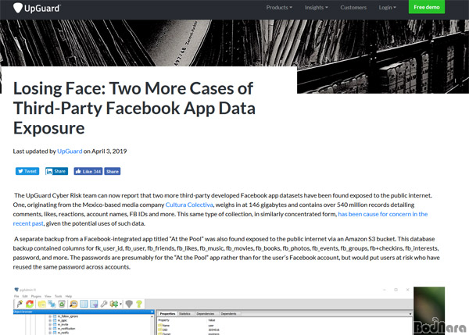The image size is (469, 335).
Task: Click the April 3, 2019 date text
Action: click(109, 151)
